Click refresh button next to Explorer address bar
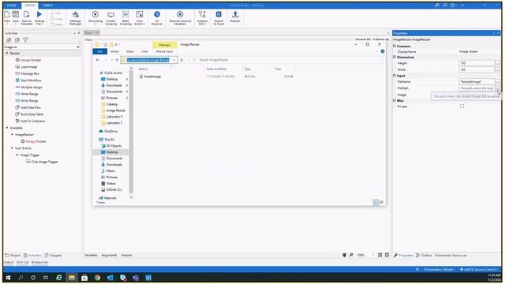The image size is (505, 284). [x=182, y=60]
